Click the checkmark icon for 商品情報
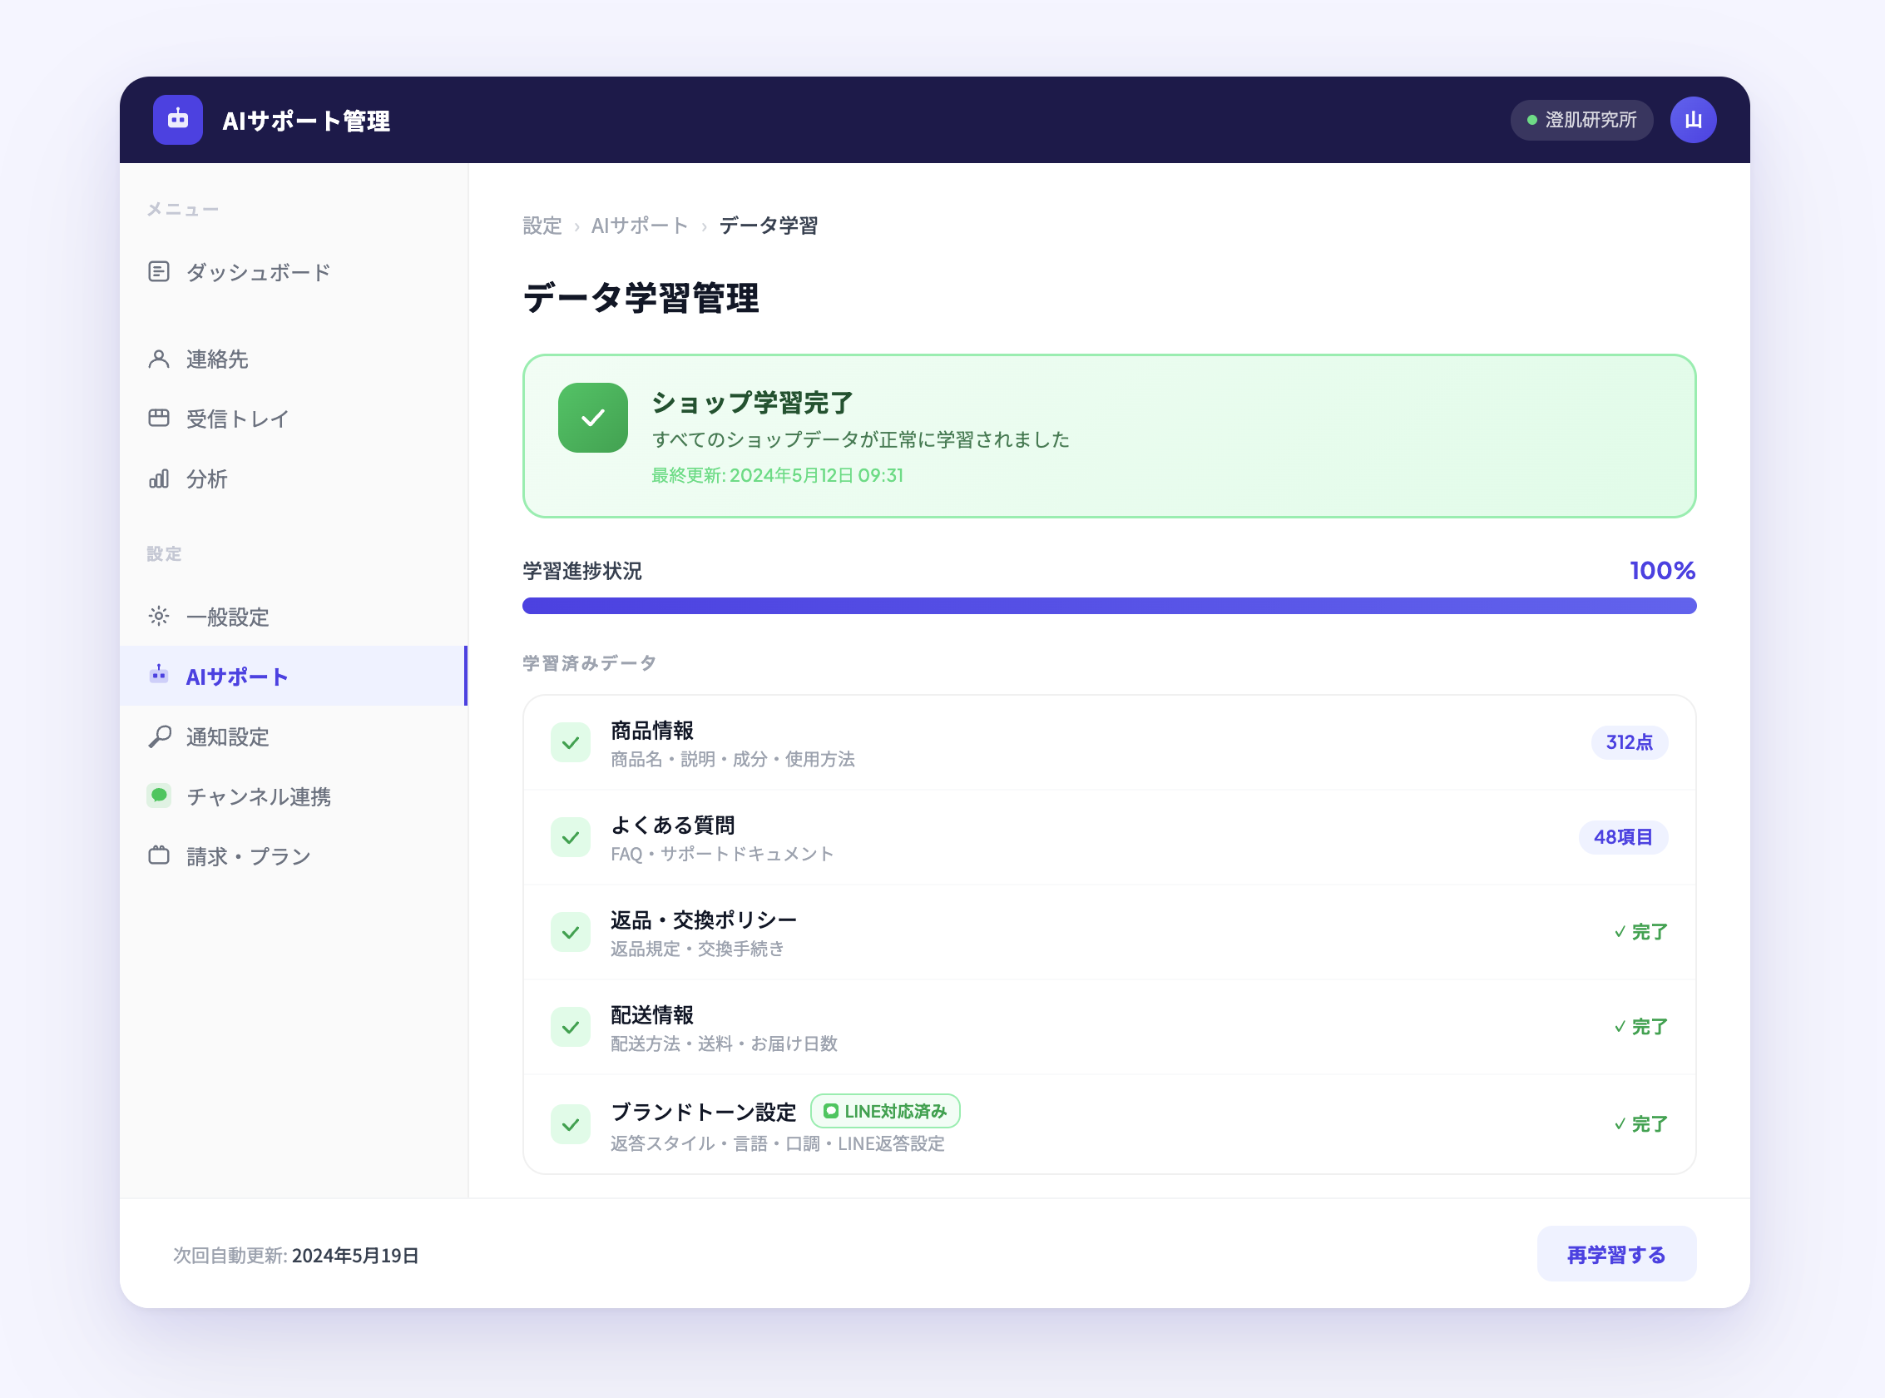Viewport: 1885px width, 1398px height. click(571, 743)
